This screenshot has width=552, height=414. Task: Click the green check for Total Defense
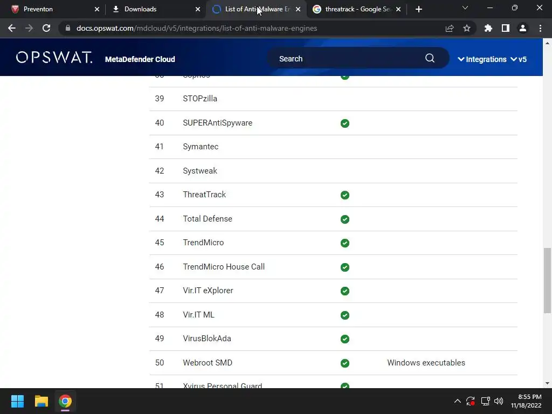coord(345,219)
